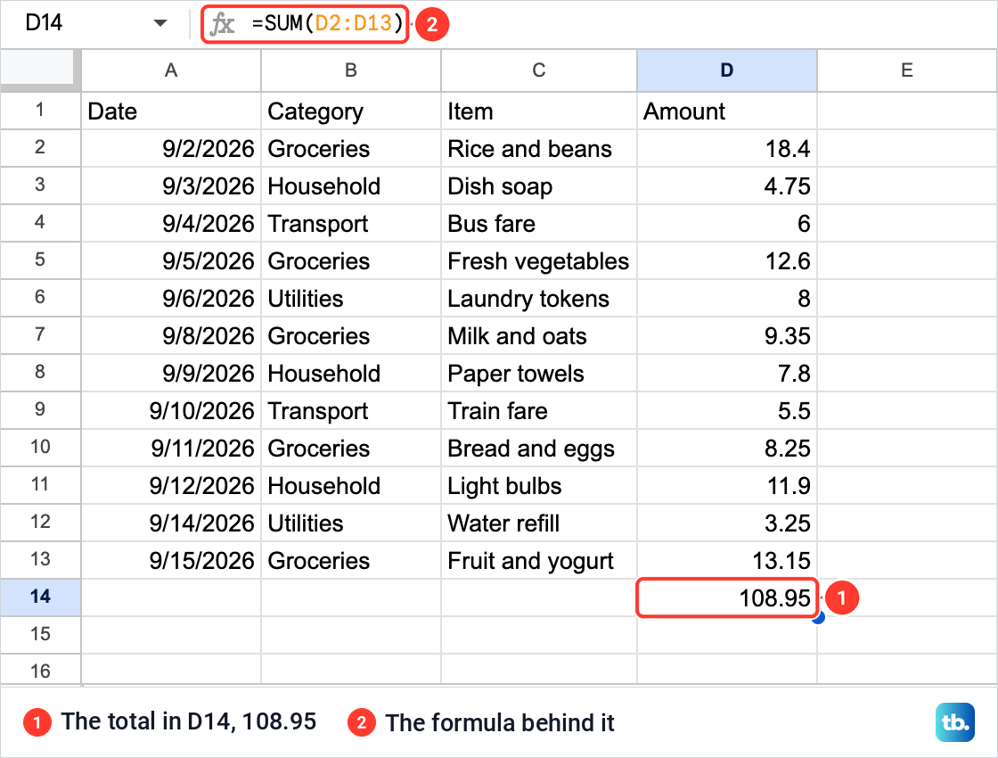Select the Bread and eggs cell
The width and height of the screenshot is (998, 758).
pos(539,449)
